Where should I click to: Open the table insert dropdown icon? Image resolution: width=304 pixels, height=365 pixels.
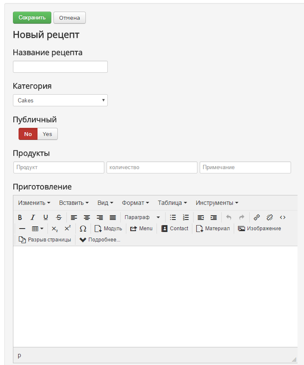click(x=38, y=229)
